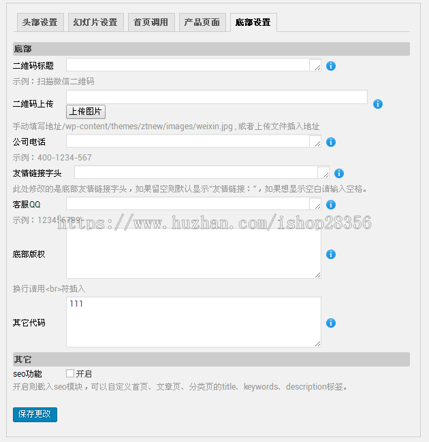Click hint text 示例：扫描微信二维码

pos(53,82)
